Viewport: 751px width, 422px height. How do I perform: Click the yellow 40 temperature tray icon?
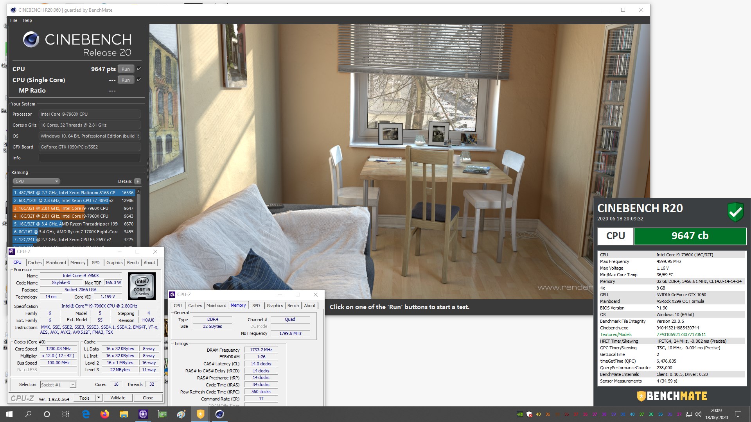point(538,414)
